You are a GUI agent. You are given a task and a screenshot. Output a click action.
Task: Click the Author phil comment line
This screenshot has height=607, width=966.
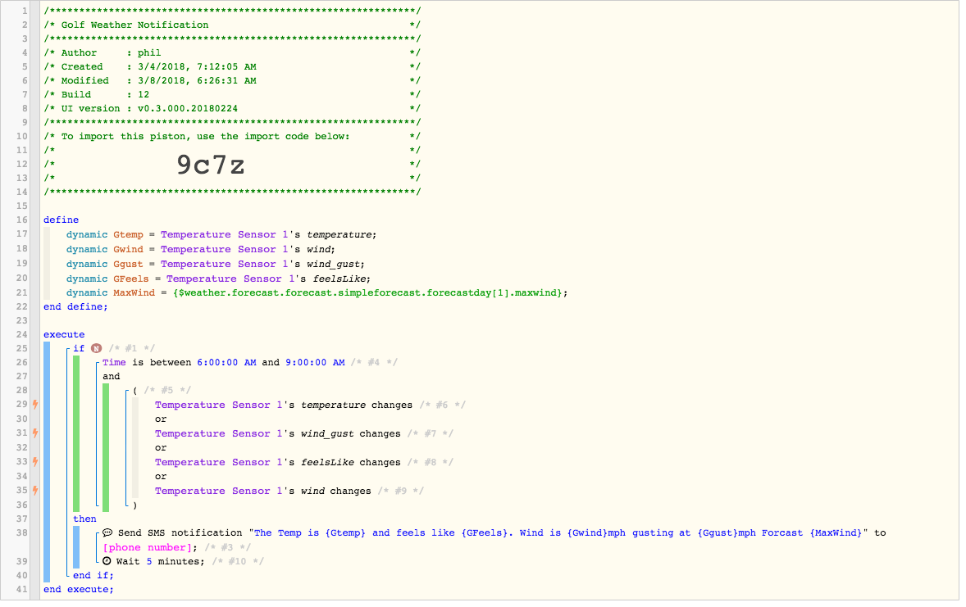pos(232,53)
